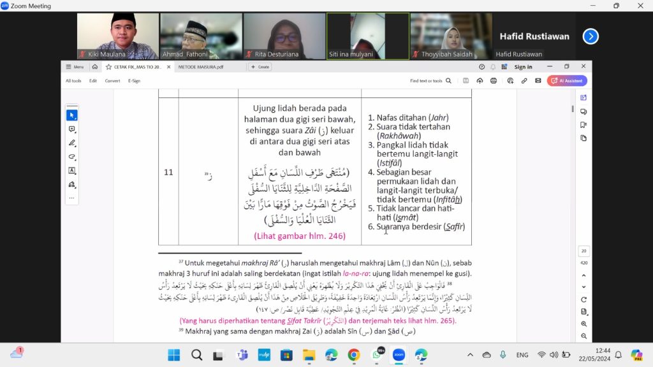
Task: Switch to METODE MAISURA.pdf tab
Action: (x=201, y=66)
